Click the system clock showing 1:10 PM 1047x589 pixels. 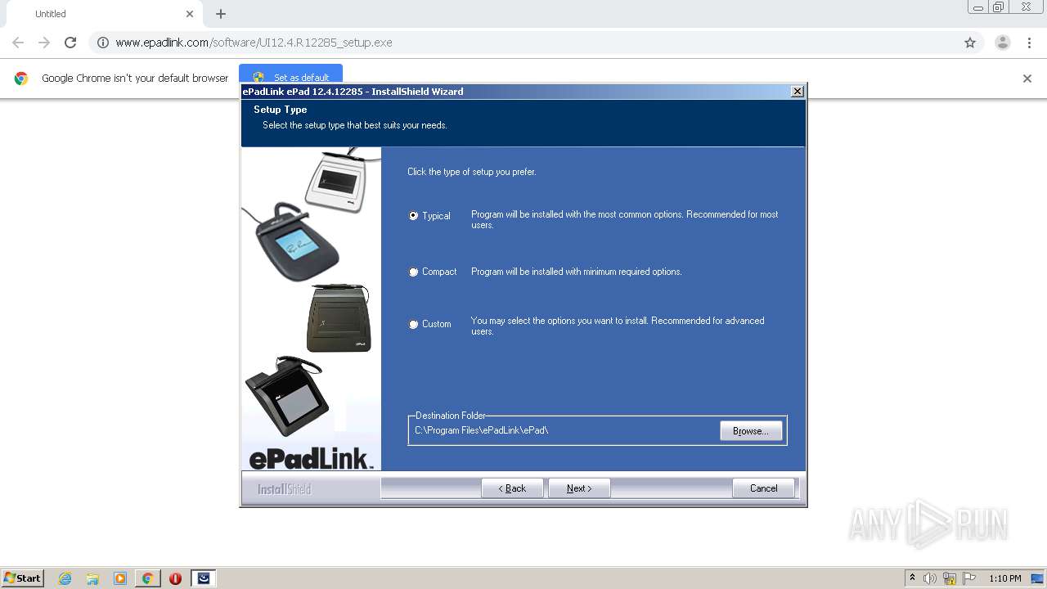pyautogui.click(x=1005, y=578)
